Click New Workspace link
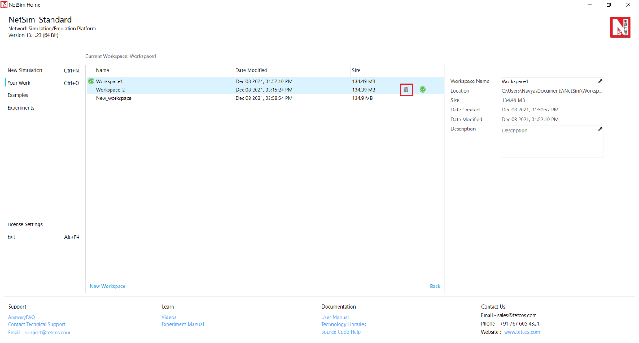Screen dimensions: 639x343 pyautogui.click(x=107, y=286)
